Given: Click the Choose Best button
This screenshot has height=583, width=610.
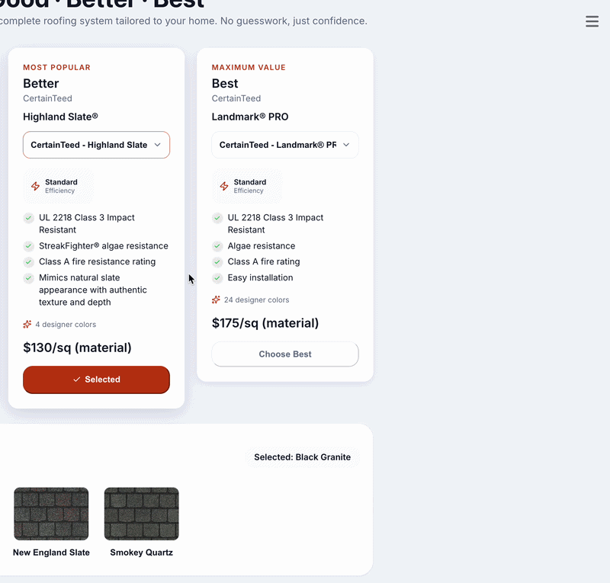Looking at the screenshot, I should tap(285, 354).
